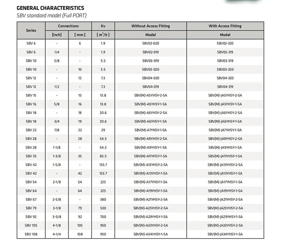
Task: Select model cell SBV03-319
Action: (x=225, y=61)
